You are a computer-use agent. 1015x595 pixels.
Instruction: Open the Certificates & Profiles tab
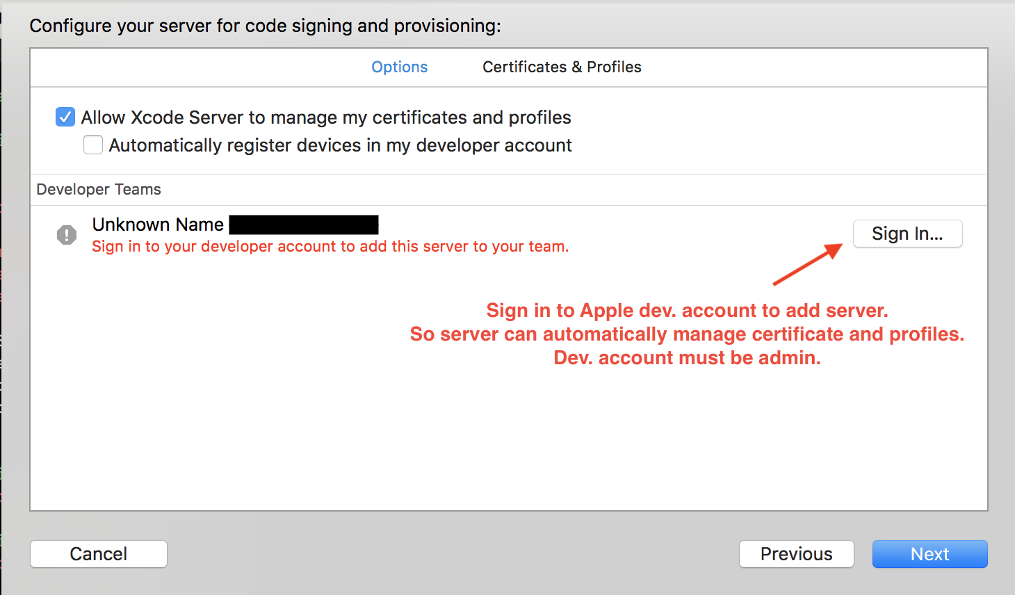tap(562, 67)
